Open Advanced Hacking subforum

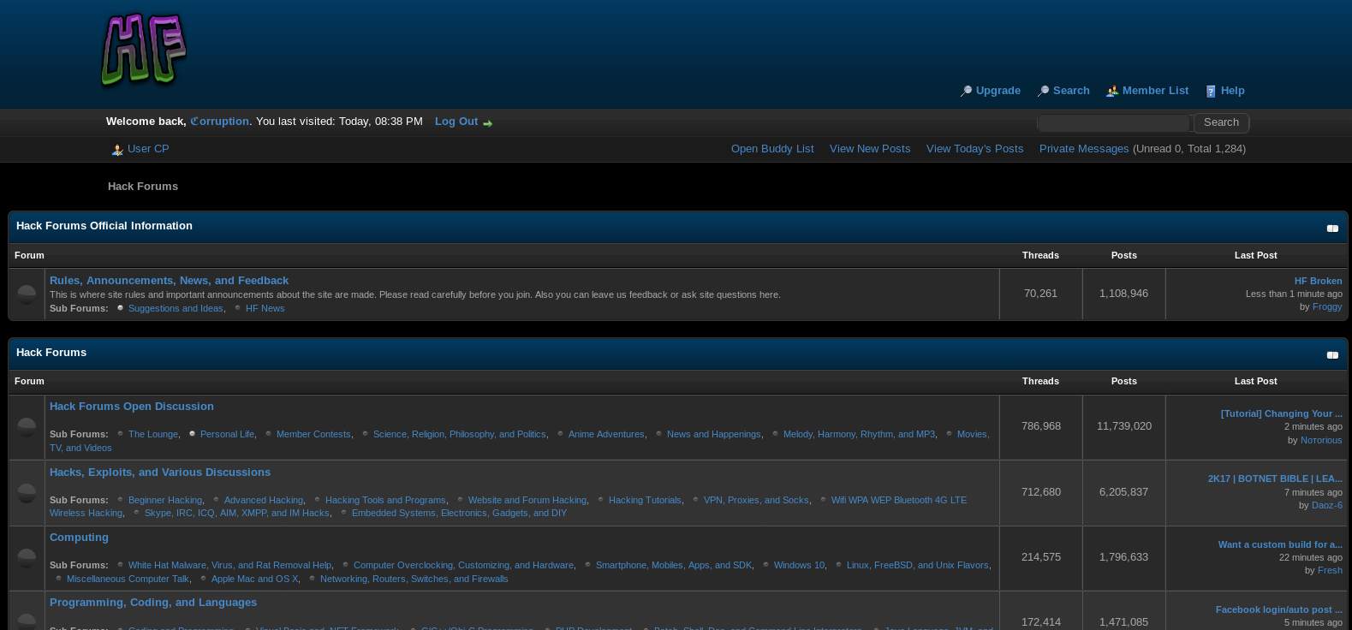(264, 500)
